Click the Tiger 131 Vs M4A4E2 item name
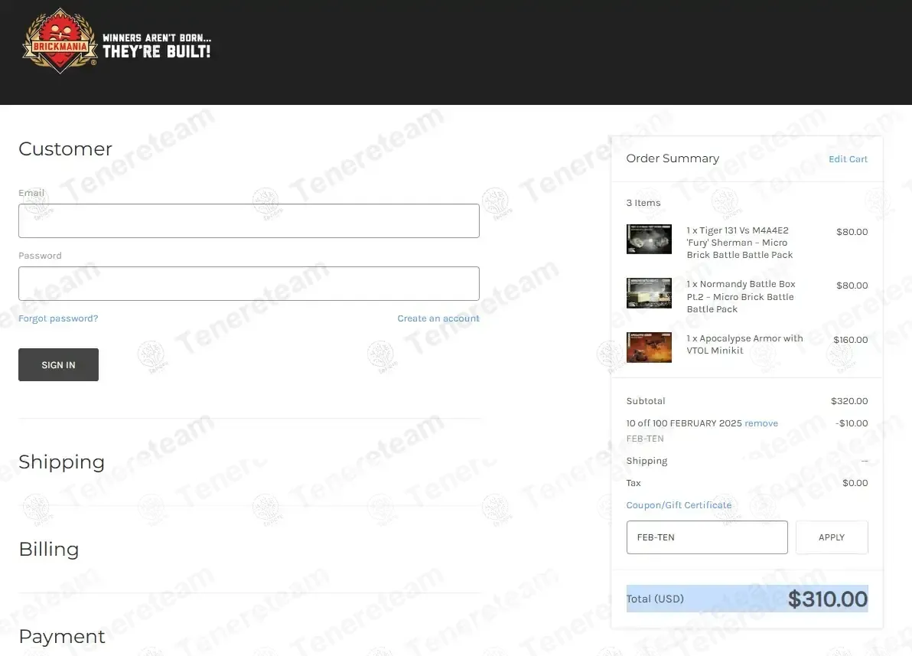The width and height of the screenshot is (912, 656). pos(740,243)
